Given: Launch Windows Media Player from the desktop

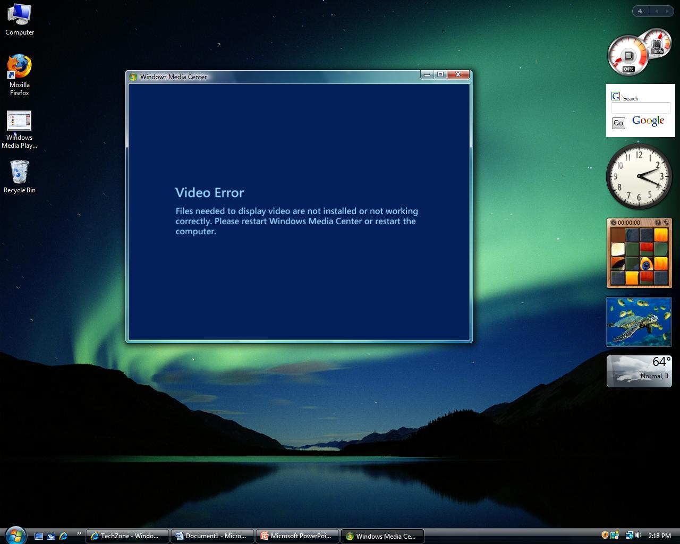Looking at the screenshot, I should pyautogui.click(x=19, y=121).
